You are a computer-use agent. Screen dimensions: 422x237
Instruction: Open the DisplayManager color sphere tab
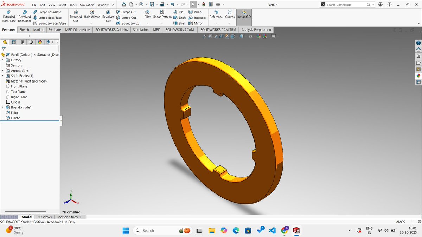(40, 42)
